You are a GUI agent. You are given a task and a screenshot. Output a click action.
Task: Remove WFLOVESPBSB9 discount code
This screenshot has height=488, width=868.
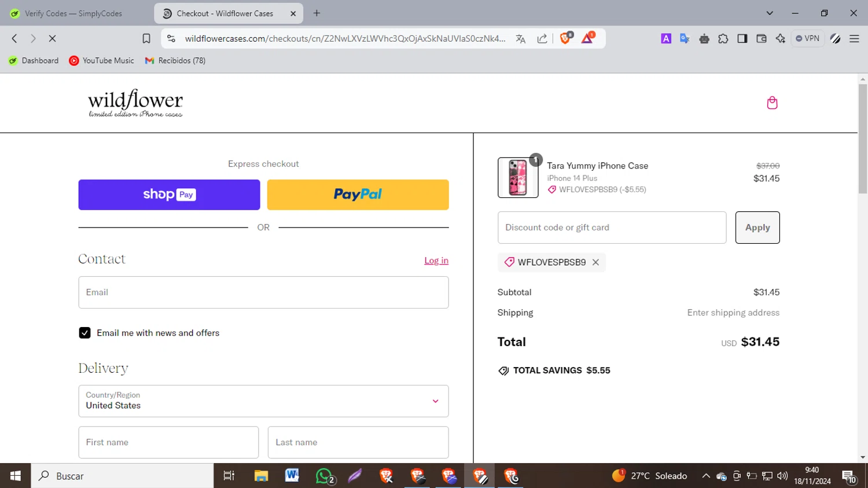(595, 262)
